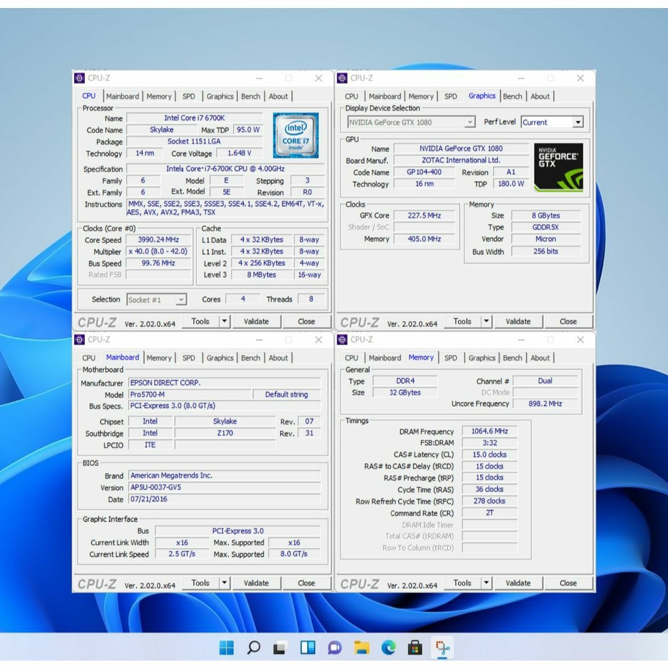Screen dimensions: 668x668
Task: Click Model field Pro5700-M
Action: pyautogui.click(x=190, y=395)
